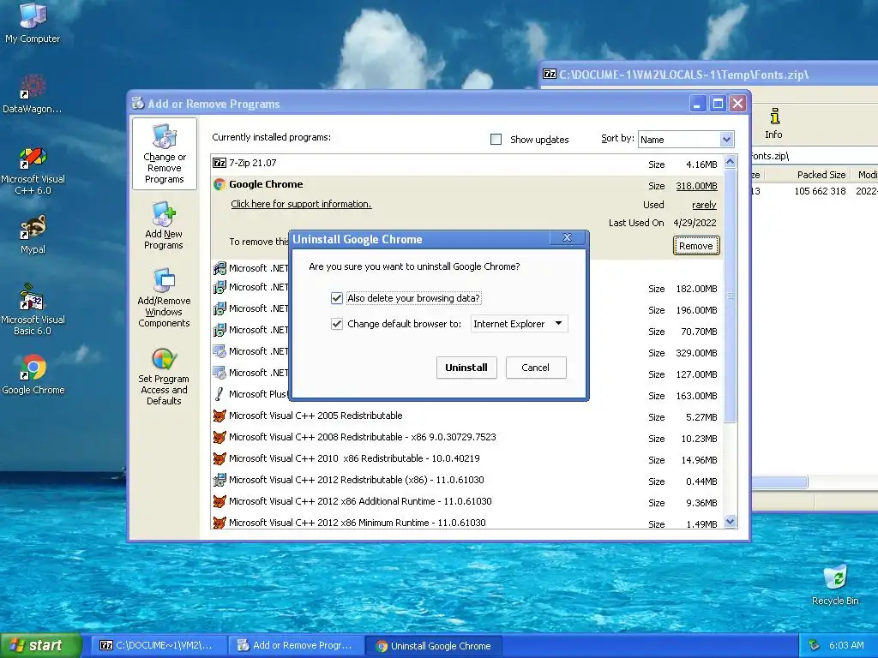Screen dimensions: 878x658
Task: Open the My Computer desktop icon
Action: coord(33,22)
